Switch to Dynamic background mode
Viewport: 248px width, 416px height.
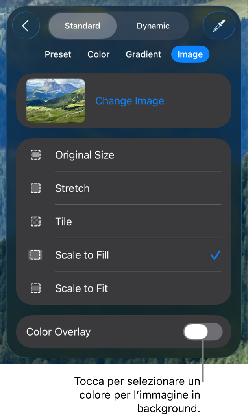coord(153,26)
